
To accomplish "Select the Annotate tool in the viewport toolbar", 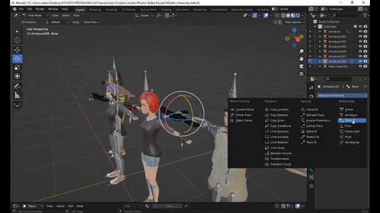I will pyautogui.click(x=17, y=86).
